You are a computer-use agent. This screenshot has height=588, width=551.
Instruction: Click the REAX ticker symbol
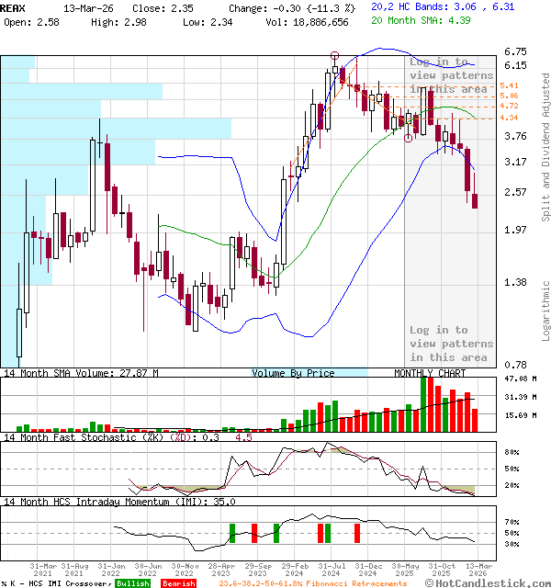[15, 6]
